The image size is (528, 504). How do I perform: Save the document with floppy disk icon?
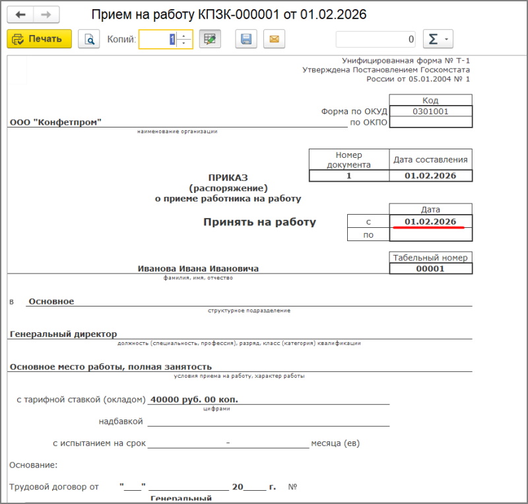246,39
